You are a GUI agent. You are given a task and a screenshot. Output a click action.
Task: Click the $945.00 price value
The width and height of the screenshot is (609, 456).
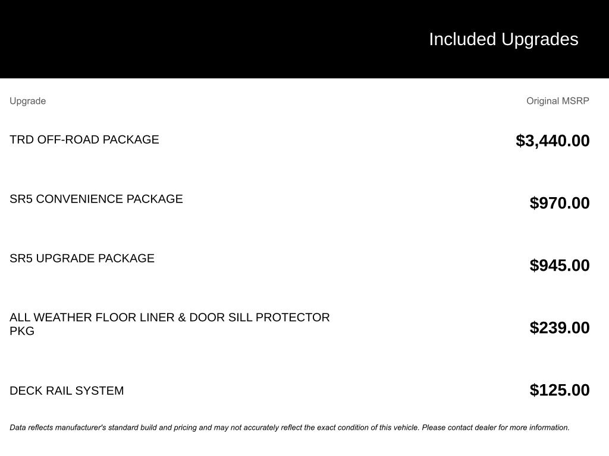coord(560,265)
